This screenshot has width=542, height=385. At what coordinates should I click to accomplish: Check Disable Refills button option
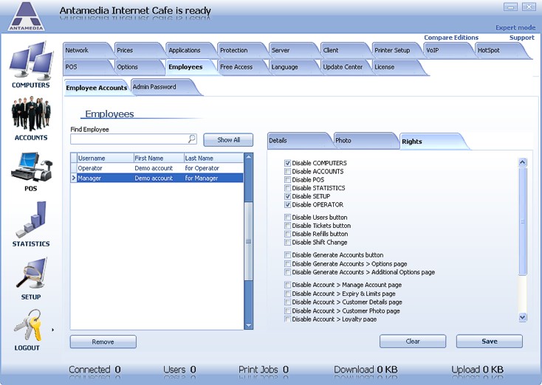pos(287,234)
